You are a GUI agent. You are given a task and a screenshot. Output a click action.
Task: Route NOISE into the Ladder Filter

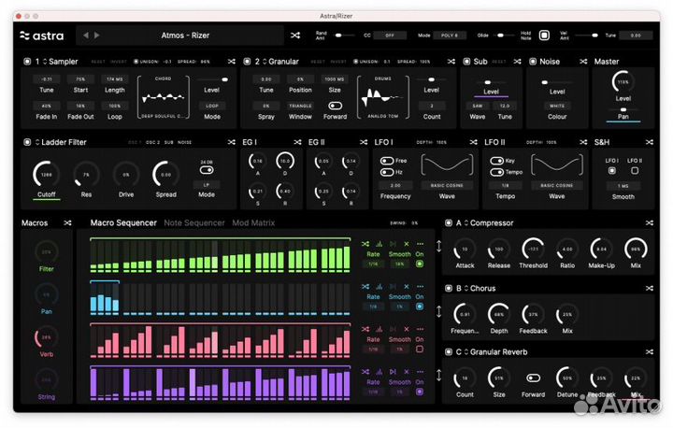tap(184, 142)
